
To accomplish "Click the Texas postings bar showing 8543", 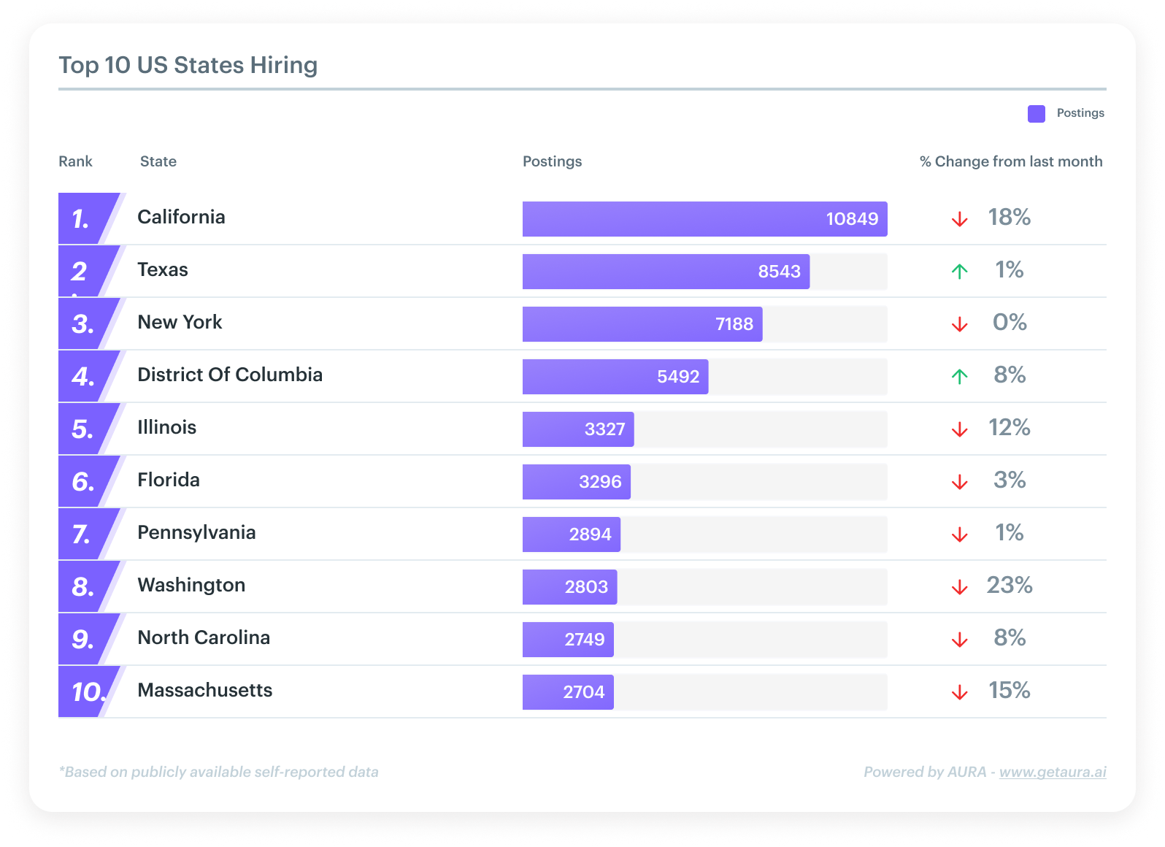I will pos(666,272).
